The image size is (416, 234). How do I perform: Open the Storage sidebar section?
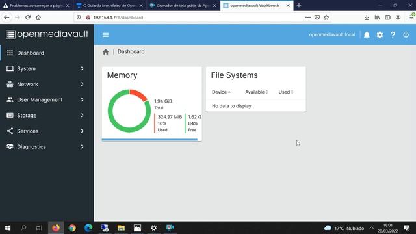[47, 116]
